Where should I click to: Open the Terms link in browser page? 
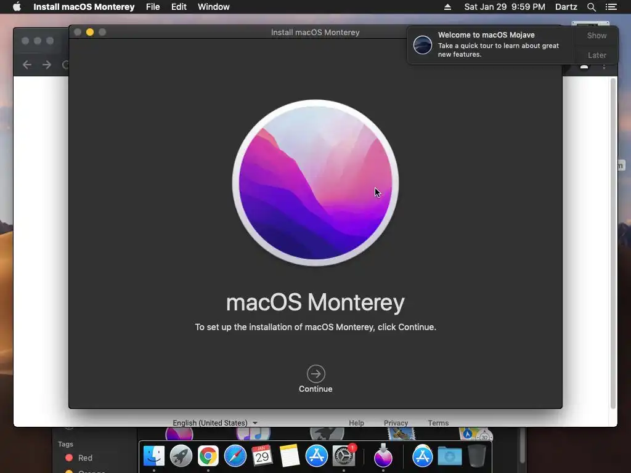(x=438, y=422)
